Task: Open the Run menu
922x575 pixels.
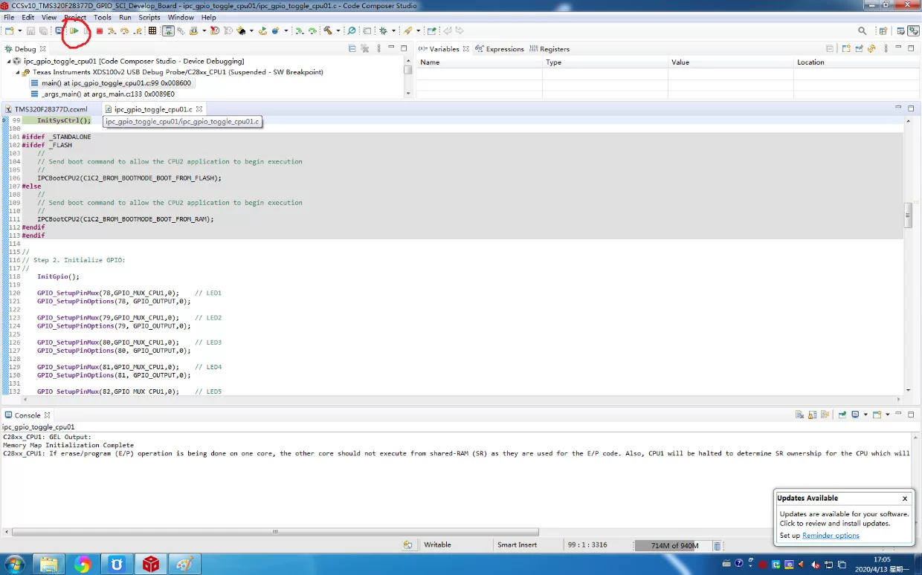Action: pos(125,17)
